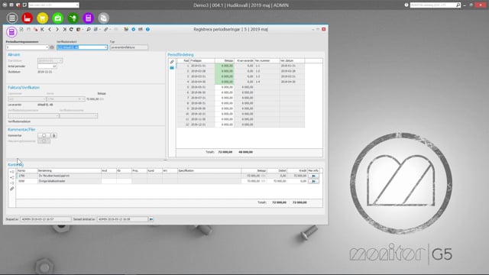Open the Verifikationsnummerserie dropdown
The image size is (489, 275).
pos(57,116)
